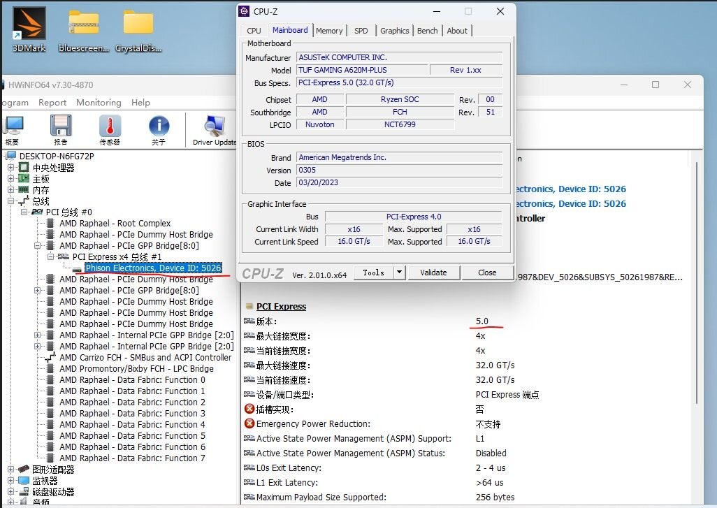Image resolution: width=717 pixels, height=508 pixels.
Task: Switch to the CPU tab in CPU-Z
Action: (254, 31)
